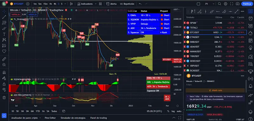Take a chart snapshot with camera icon
This screenshot has height=121, width=254.
point(237,4)
